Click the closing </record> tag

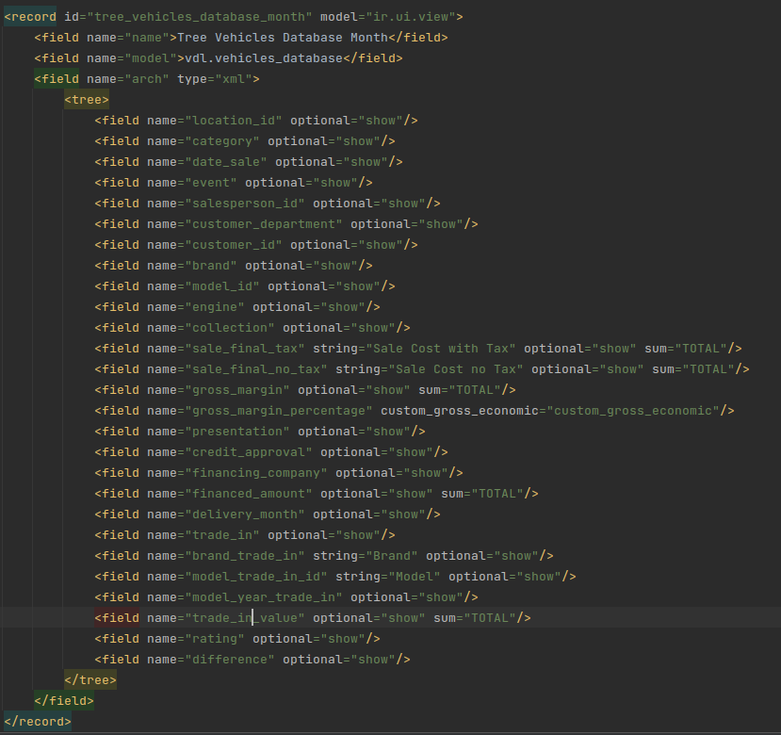tap(38, 722)
